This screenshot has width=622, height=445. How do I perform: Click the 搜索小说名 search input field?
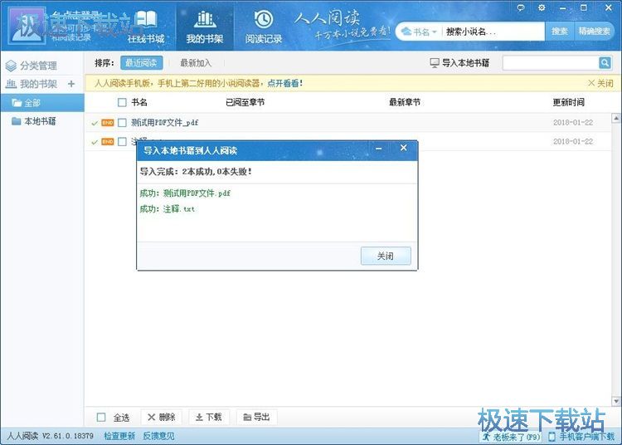493,32
